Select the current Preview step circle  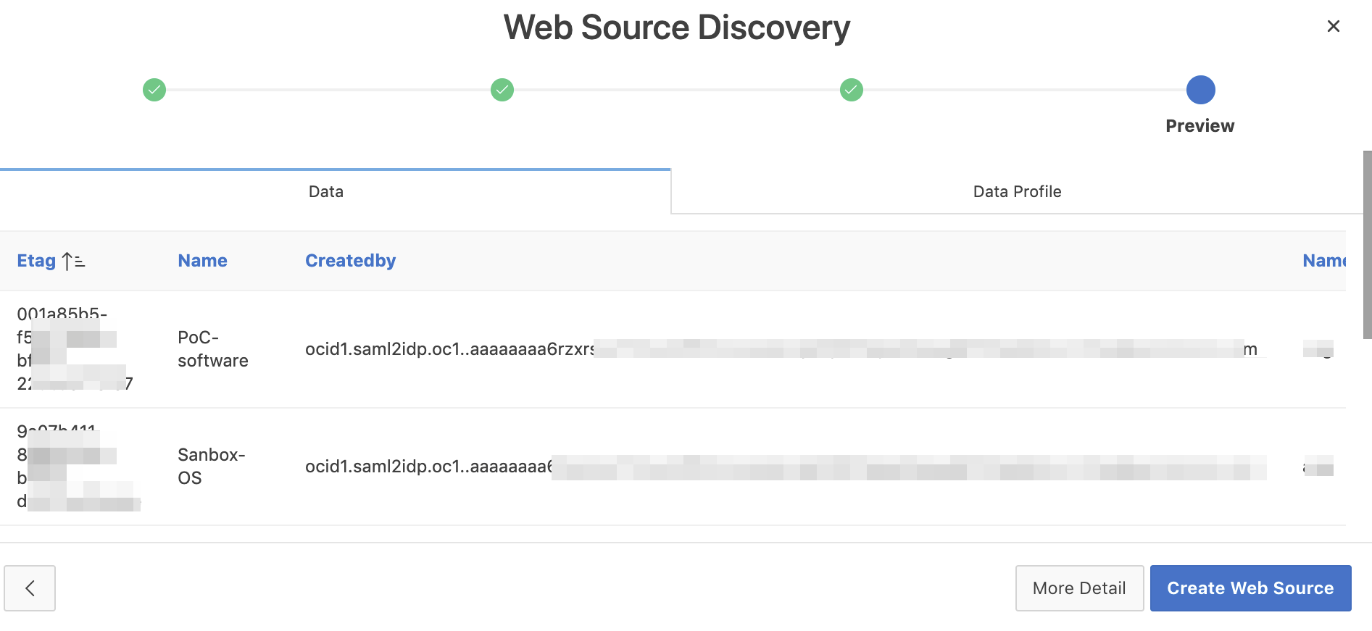1200,90
